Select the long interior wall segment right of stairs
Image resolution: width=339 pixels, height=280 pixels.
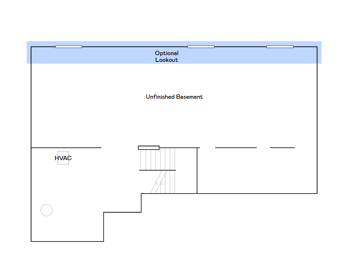[236, 148]
